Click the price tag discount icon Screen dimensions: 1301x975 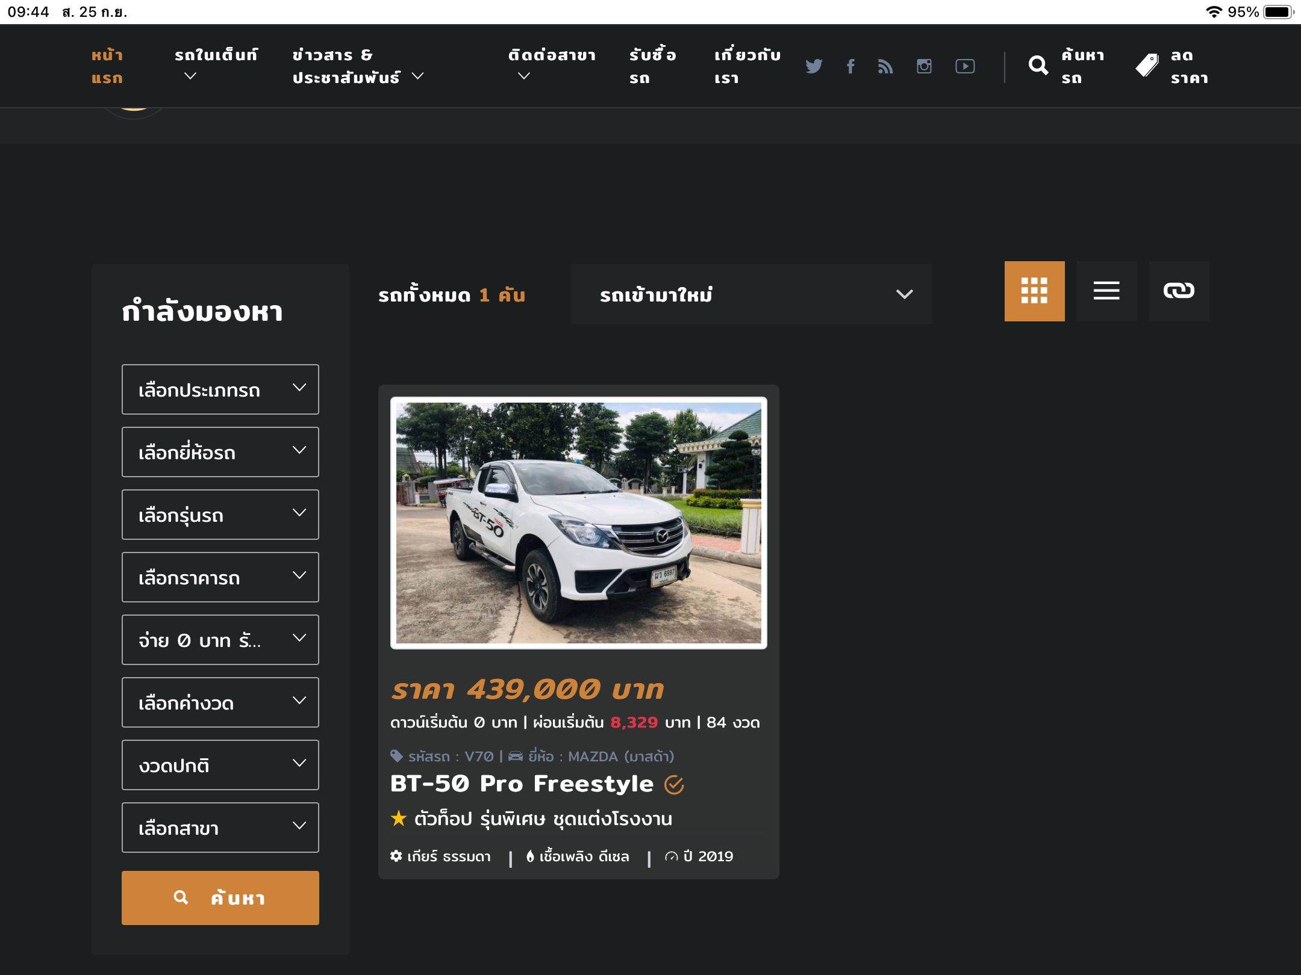pos(1147,66)
